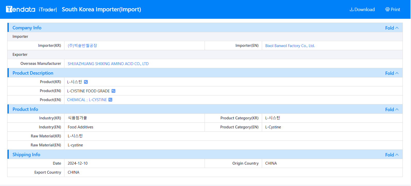This screenshot has width=411, height=186.
Task: Click the Download icon in header
Action: pyautogui.click(x=351, y=10)
